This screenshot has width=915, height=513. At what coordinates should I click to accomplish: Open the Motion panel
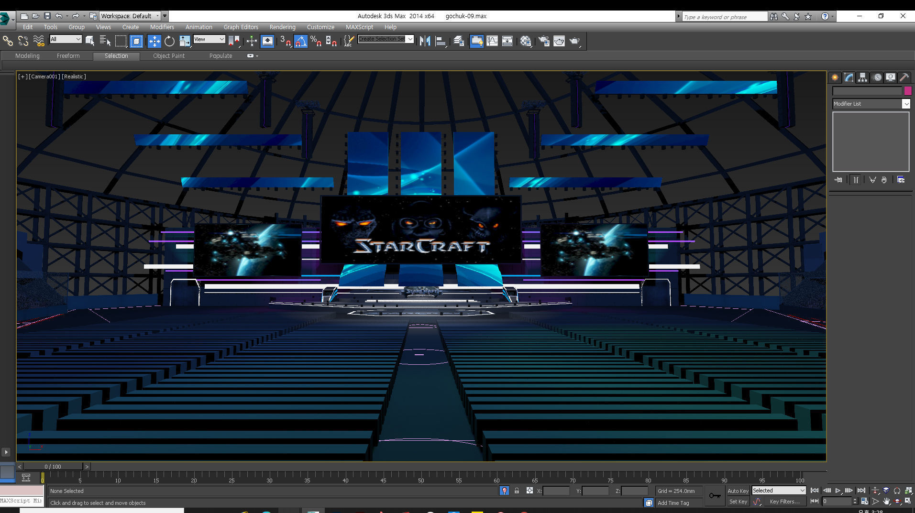[877, 77]
